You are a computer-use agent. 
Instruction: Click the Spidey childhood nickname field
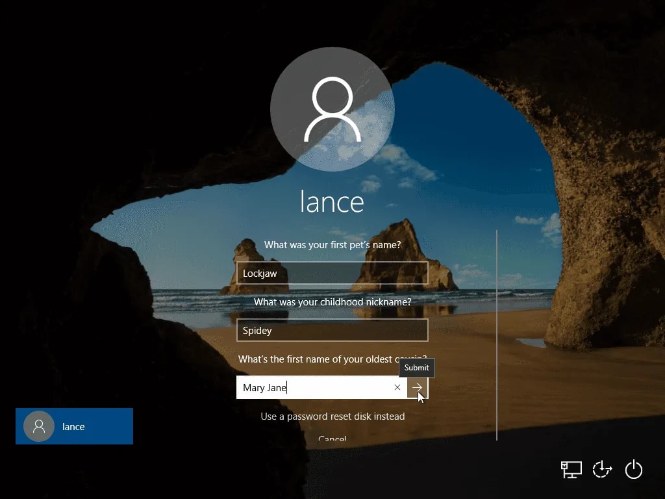332,331
